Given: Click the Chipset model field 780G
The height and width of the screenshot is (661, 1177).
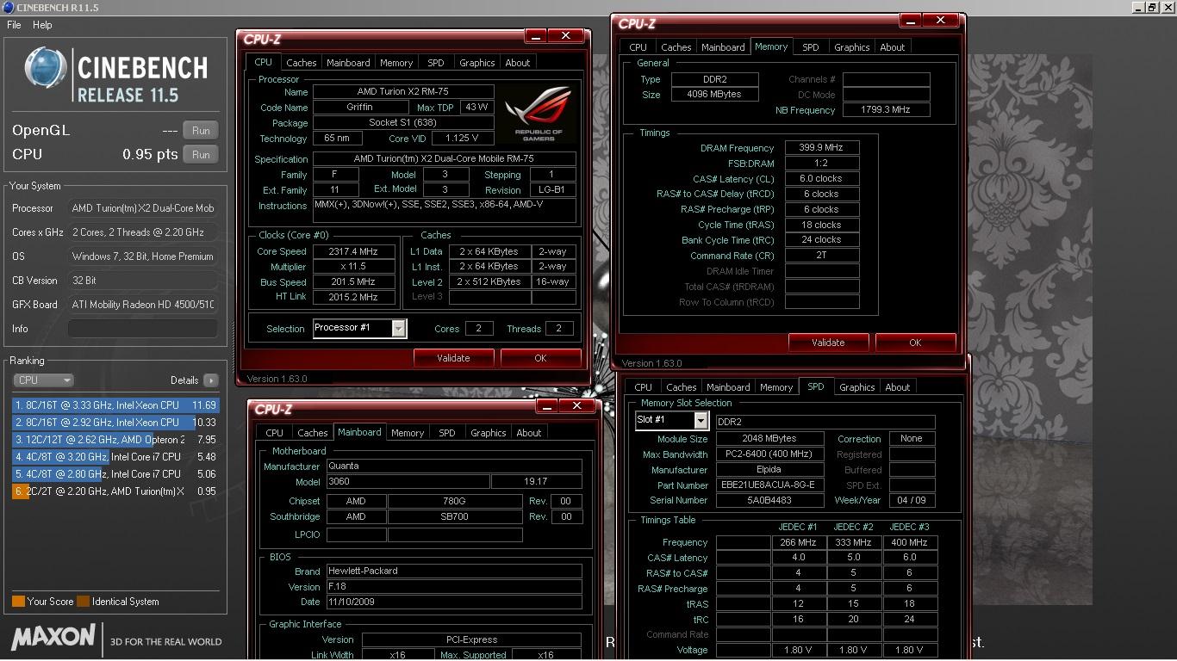Looking at the screenshot, I should click(454, 501).
